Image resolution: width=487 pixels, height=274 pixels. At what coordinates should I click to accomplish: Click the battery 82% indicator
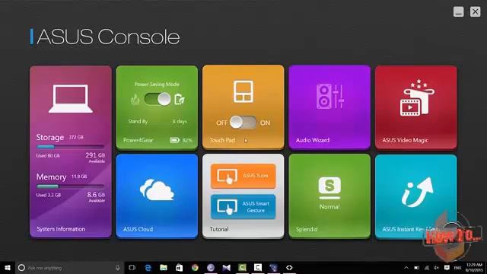[x=181, y=140]
